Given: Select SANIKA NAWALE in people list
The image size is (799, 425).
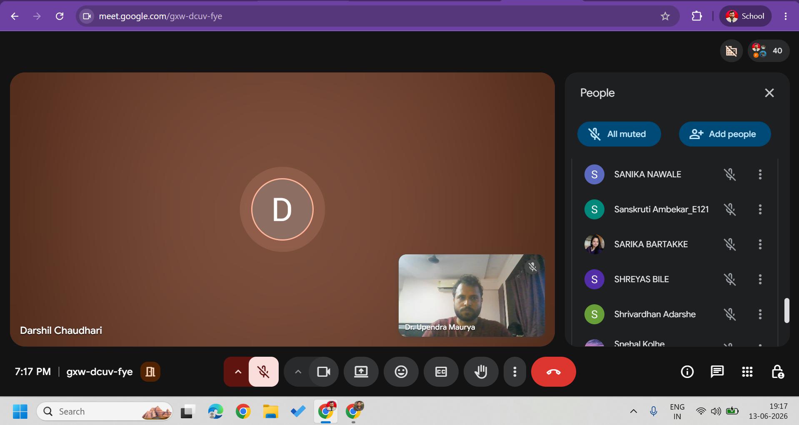Looking at the screenshot, I should 647,174.
